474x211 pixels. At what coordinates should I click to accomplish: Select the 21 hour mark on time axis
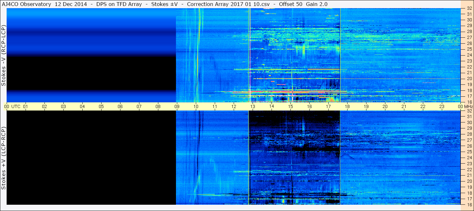[404, 107]
